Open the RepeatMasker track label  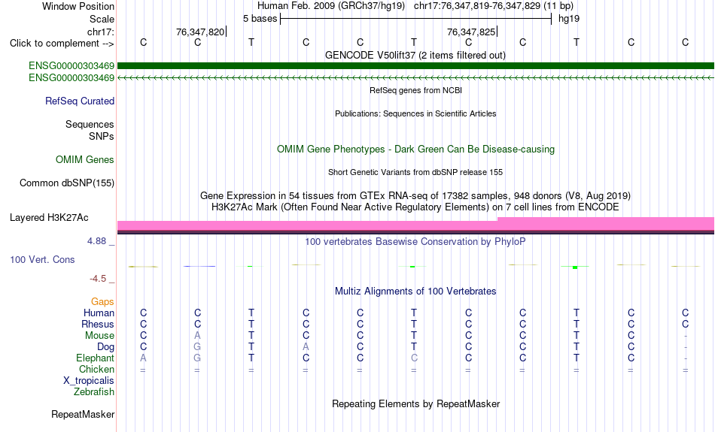point(83,414)
